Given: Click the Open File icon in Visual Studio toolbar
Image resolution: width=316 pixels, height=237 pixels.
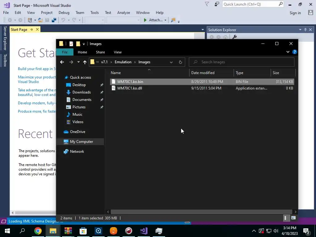Looking at the screenshot, I should pyautogui.click(x=40, y=20).
